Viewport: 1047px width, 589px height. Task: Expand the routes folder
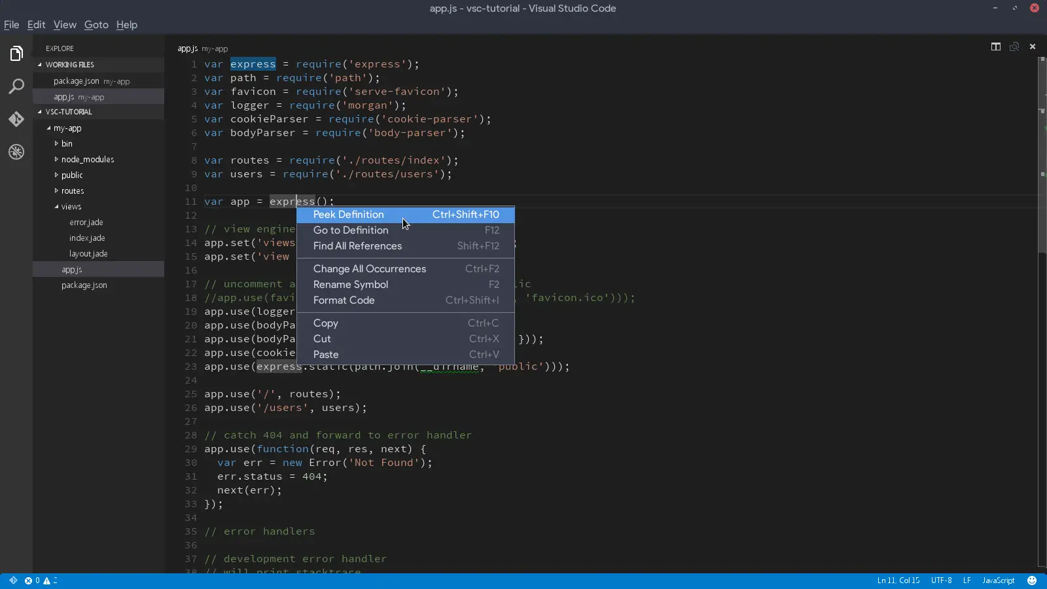56,191
